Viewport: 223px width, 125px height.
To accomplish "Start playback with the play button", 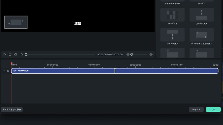I will coord(4,54).
